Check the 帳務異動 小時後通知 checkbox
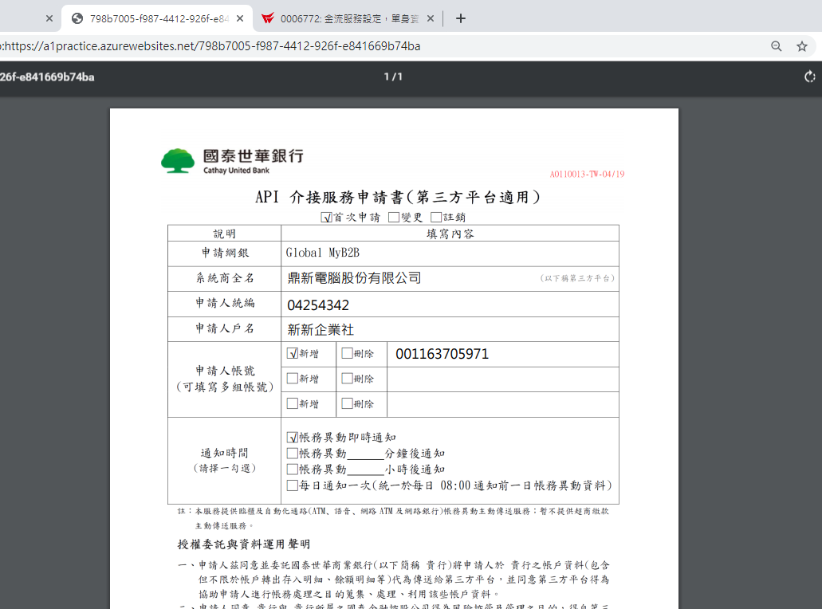Viewport: 822px width, 609px height. point(293,469)
